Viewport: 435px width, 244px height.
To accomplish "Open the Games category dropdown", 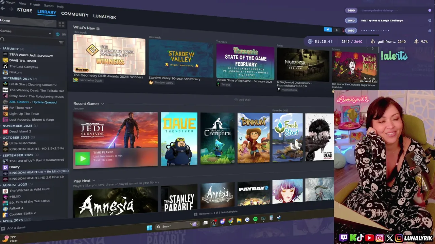I will tap(27, 32).
